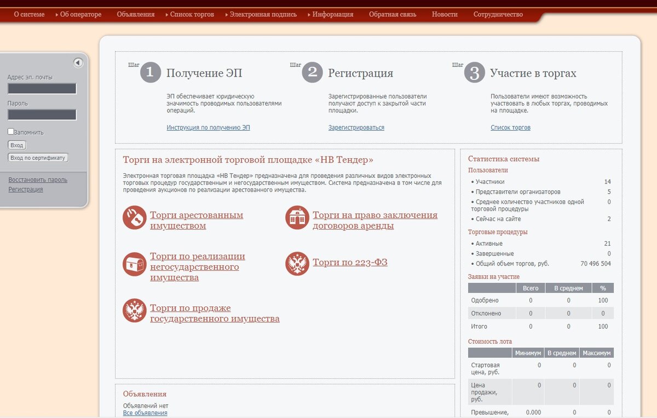Screen dimensions: 657x418
Task: Click the Объявлений нет text
Action: pyautogui.click(x=146, y=406)
